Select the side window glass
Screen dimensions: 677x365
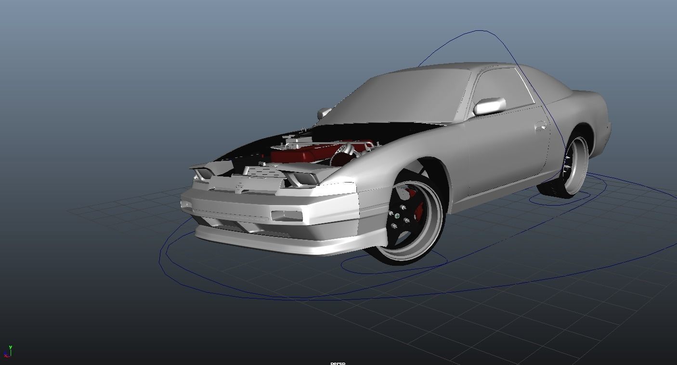[502, 88]
